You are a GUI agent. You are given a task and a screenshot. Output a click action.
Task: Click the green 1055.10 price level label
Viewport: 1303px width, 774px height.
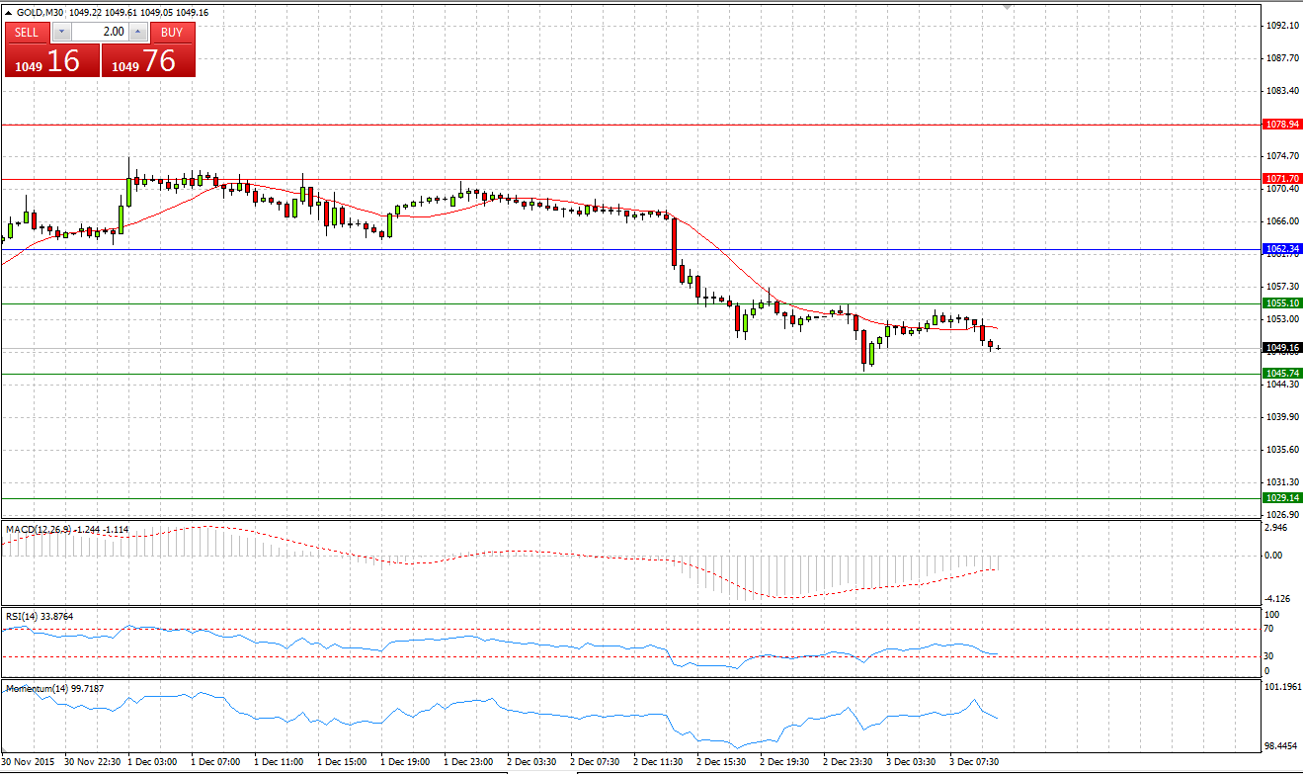point(1283,303)
